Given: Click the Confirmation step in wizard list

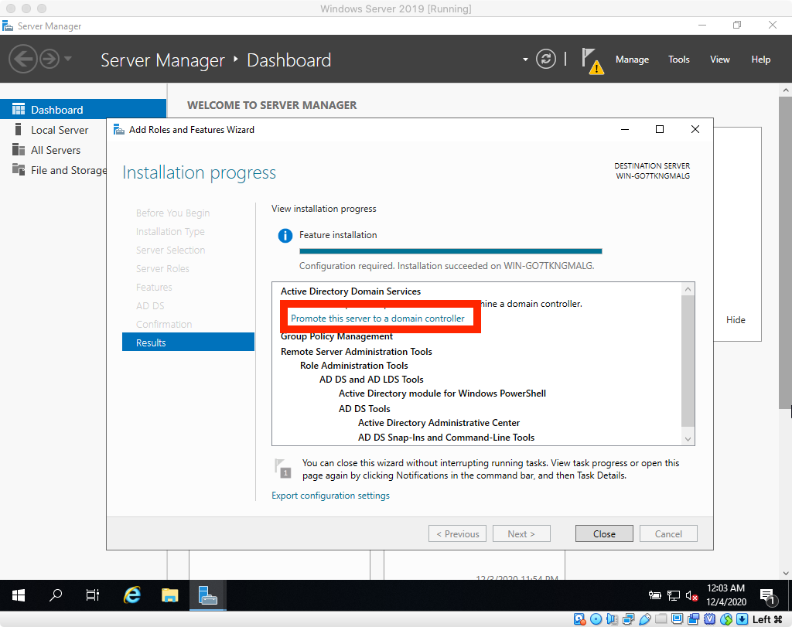Looking at the screenshot, I should click(x=164, y=324).
